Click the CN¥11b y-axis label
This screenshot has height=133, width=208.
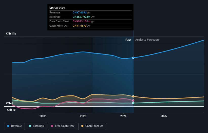click(11, 34)
